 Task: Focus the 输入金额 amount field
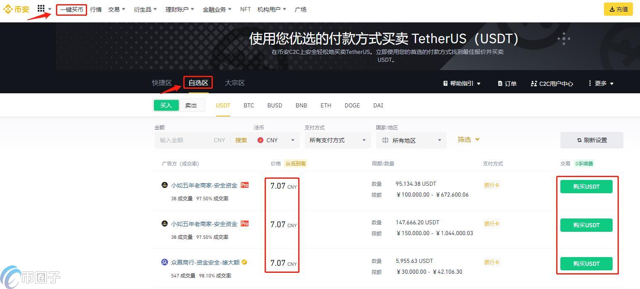pyautogui.click(x=185, y=140)
